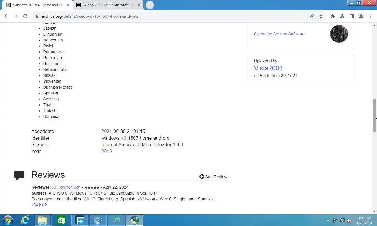Open reviewer XPForeverTech's profile

[66, 187]
